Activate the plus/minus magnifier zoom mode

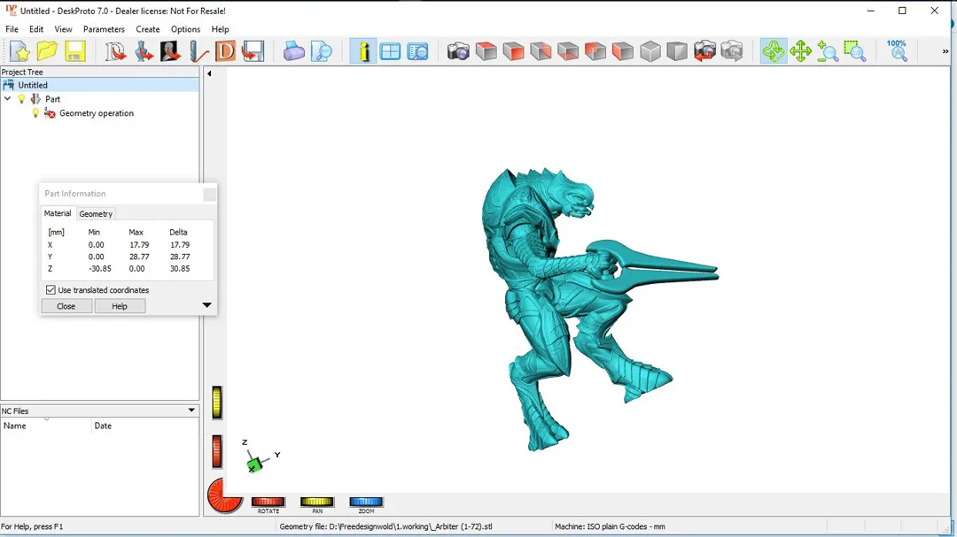pyautogui.click(x=828, y=51)
